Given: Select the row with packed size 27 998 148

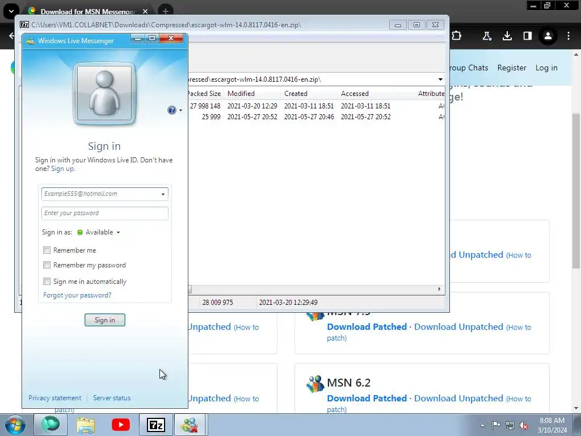Looking at the screenshot, I should [316, 106].
